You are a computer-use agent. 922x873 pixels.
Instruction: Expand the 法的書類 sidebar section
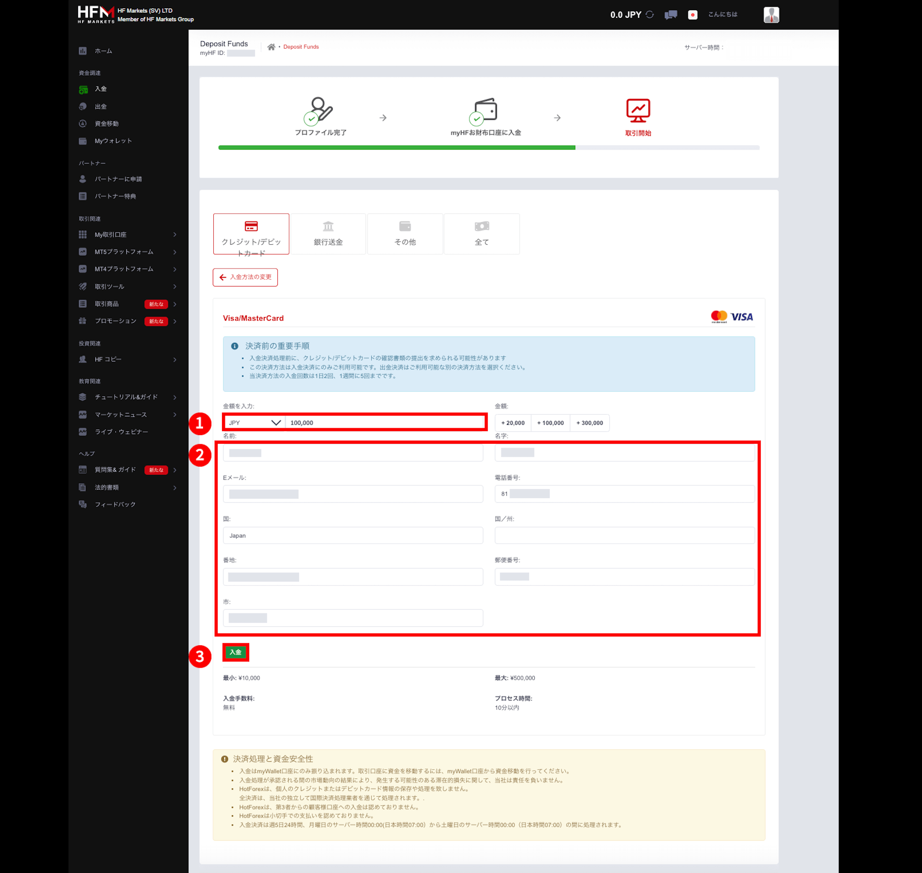click(x=175, y=487)
